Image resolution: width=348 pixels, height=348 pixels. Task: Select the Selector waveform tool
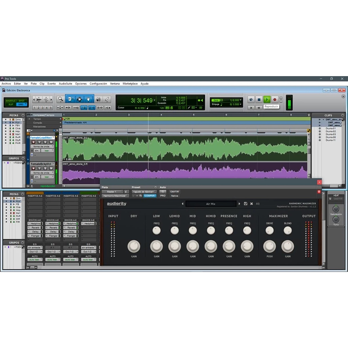80,100
